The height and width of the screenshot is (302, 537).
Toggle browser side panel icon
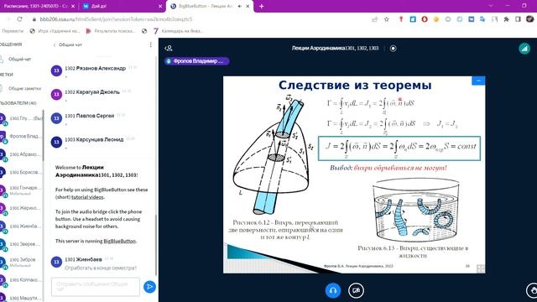tap(518, 19)
